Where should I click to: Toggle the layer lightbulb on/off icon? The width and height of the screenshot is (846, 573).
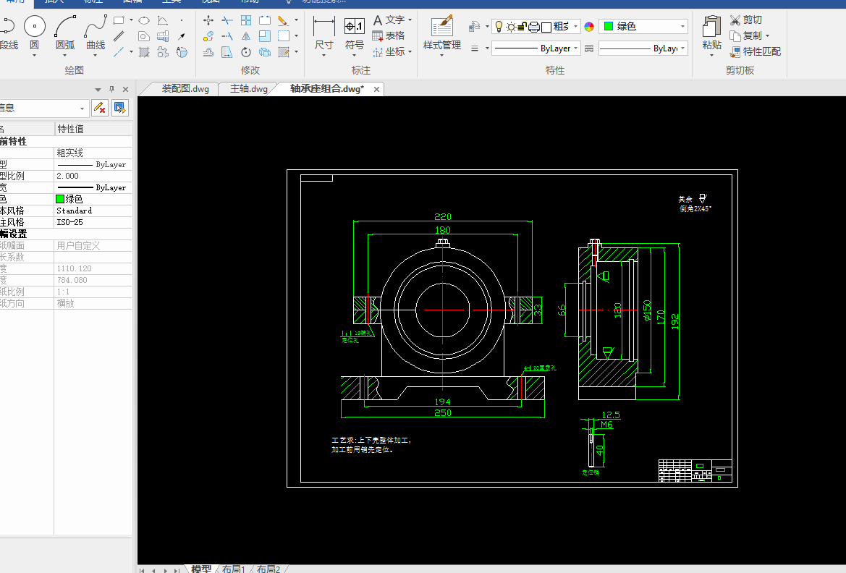pos(498,27)
